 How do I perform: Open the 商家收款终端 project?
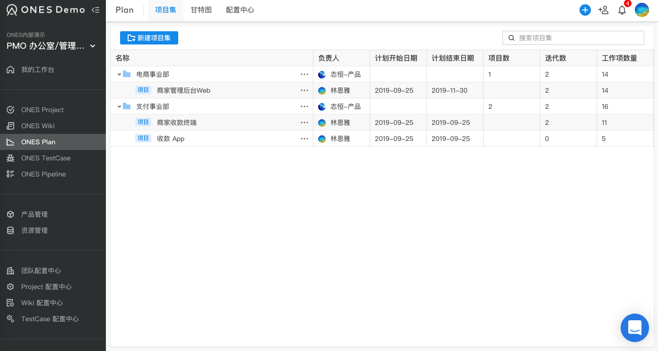coord(177,123)
